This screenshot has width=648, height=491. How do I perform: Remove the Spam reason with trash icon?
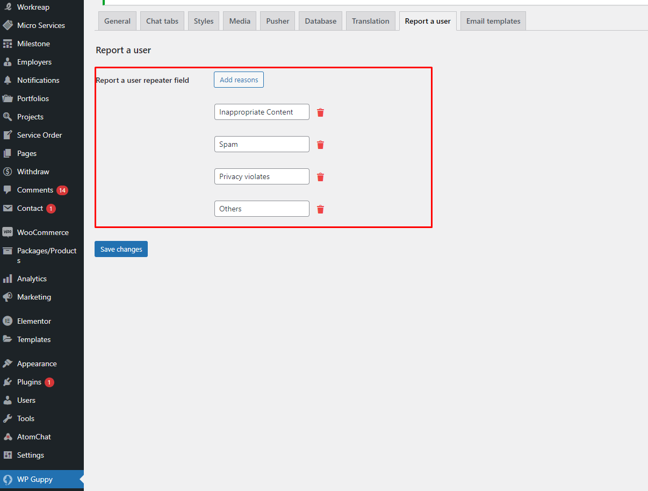click(x=320, y=145)
